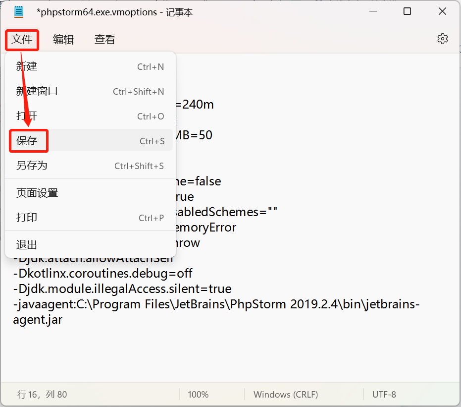Click the emoryError text line
The width and height of the screenshot is (461, 407).
206,228
